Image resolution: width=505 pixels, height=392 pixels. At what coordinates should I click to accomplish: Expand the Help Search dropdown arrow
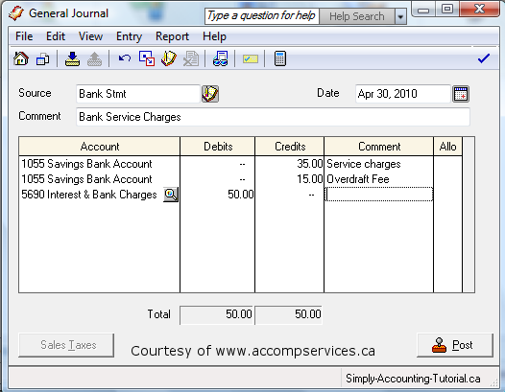pos(400,16)
